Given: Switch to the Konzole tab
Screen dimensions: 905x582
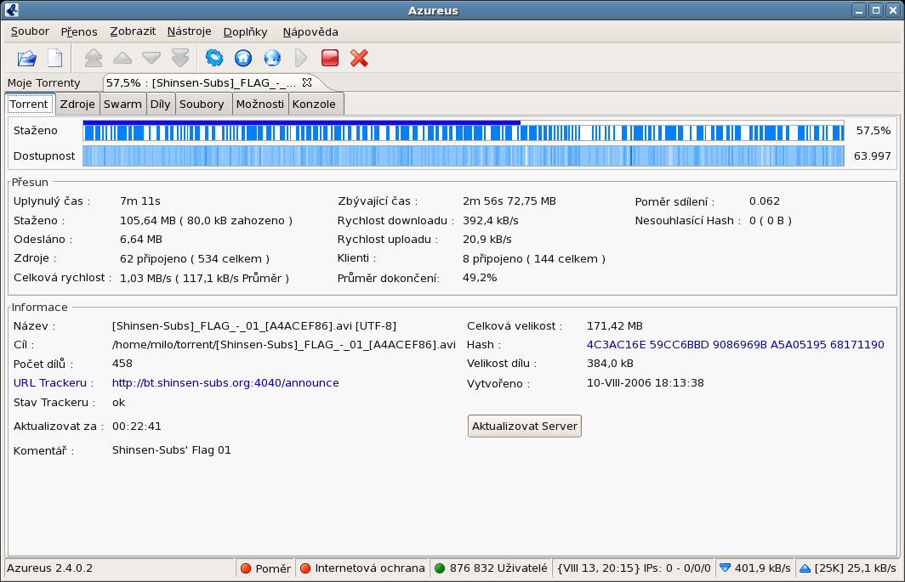Looking at the screenshot, I should (x=314, y=105).
